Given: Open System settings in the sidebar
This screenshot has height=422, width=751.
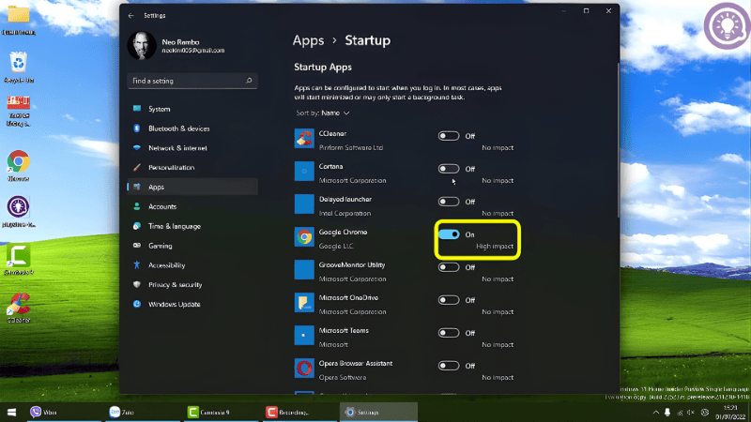Looking at the screenshot, I should pos(192,109).
